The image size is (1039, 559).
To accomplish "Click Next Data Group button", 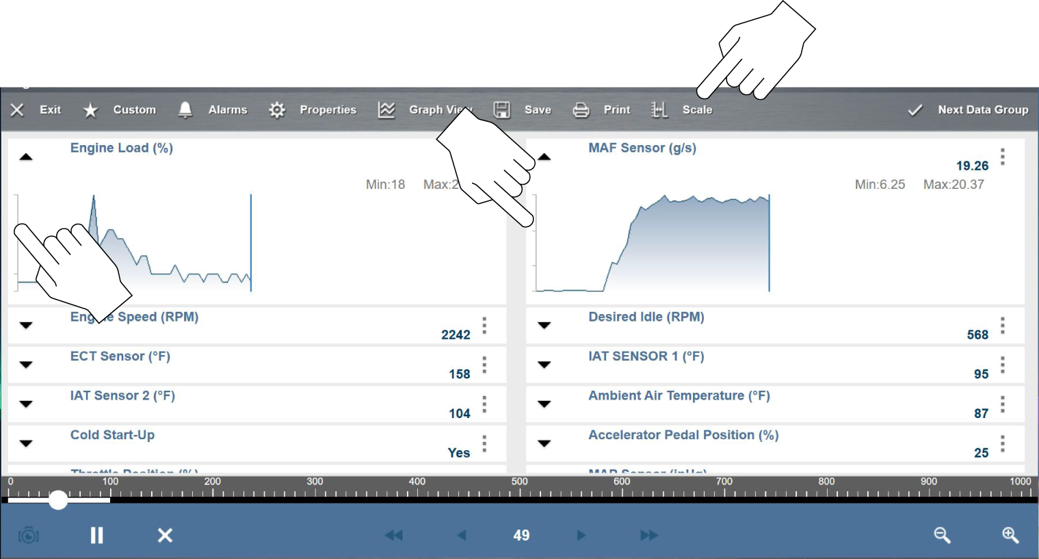I will tap(968, 110).
